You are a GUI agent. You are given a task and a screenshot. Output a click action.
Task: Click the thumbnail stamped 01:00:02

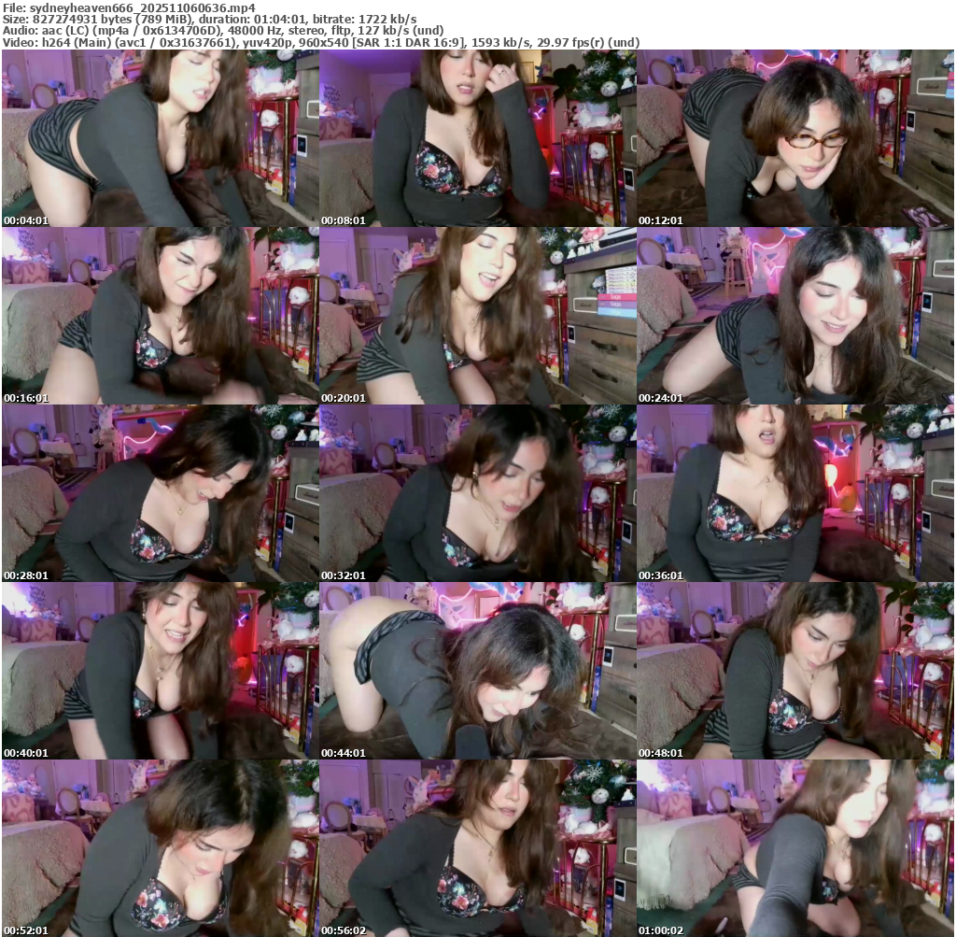click(795, 848)
